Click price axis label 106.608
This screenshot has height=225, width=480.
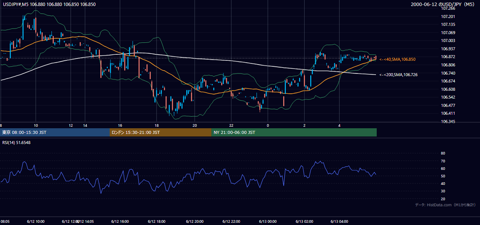[448, 89]
